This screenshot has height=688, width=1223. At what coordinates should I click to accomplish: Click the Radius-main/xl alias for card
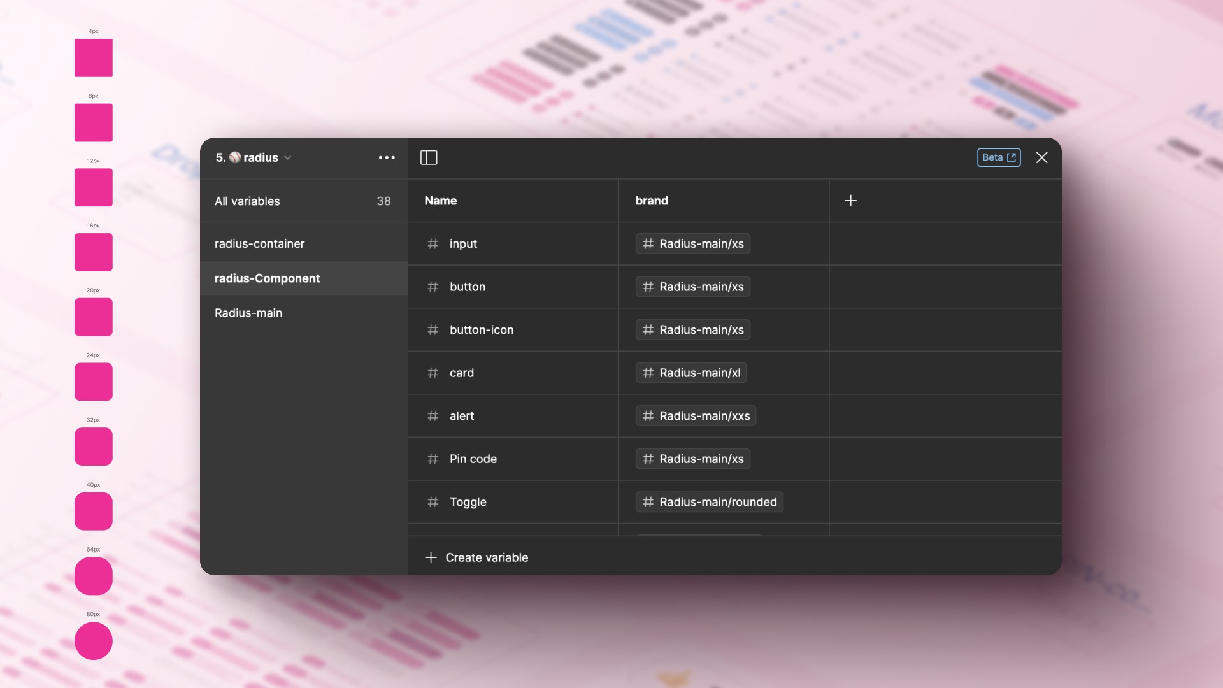point(691,373)
